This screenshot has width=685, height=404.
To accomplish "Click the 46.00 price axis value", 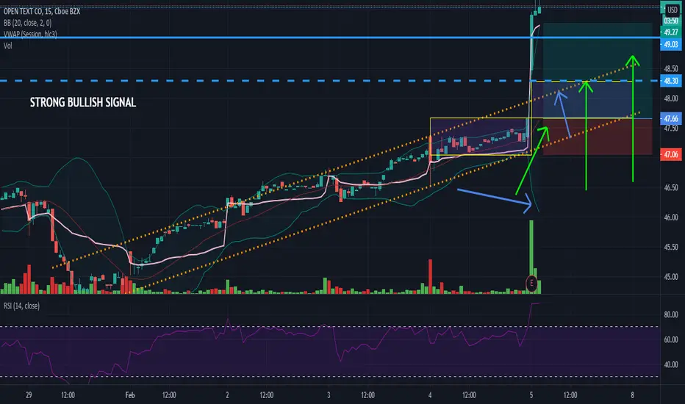I will point(671,217).
